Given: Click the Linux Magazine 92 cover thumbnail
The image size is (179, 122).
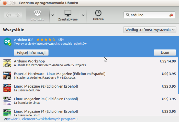Looking at the screenshot, I should coord(7,88).
